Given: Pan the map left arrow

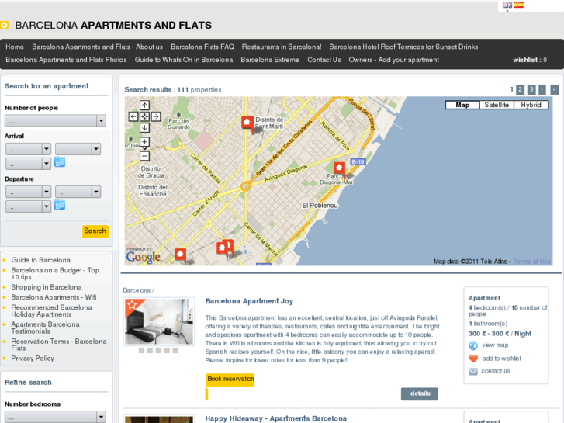Looking at the screenshot, I should click(x=133, y=116).
